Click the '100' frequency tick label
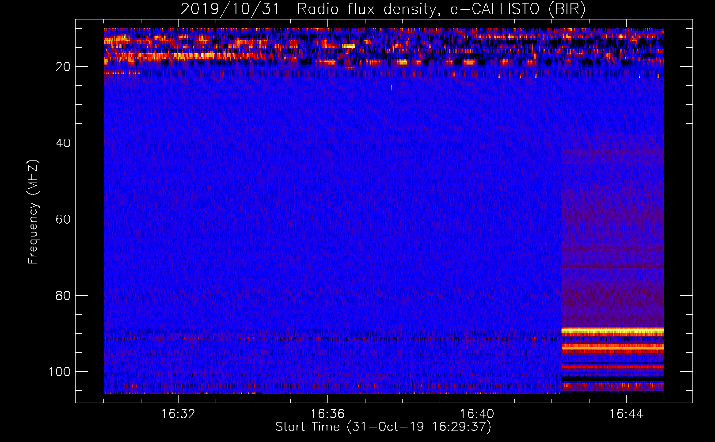The width and height of the screenshot is (715, 442). [x=60, y=372]
